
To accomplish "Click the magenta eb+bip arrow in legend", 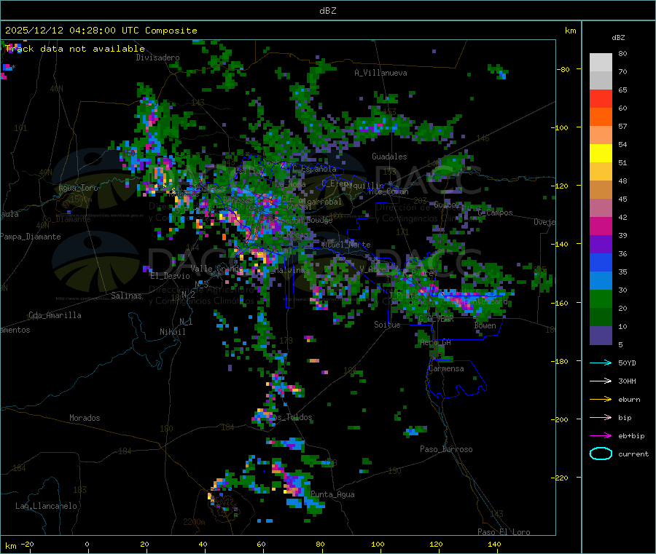I will point(601,435).
